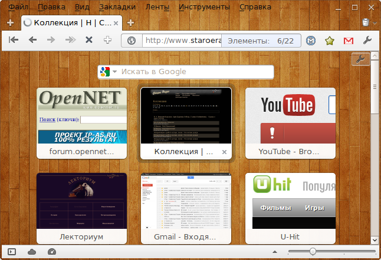
Task: Stop loading the page
Action: tap(89, 39)
